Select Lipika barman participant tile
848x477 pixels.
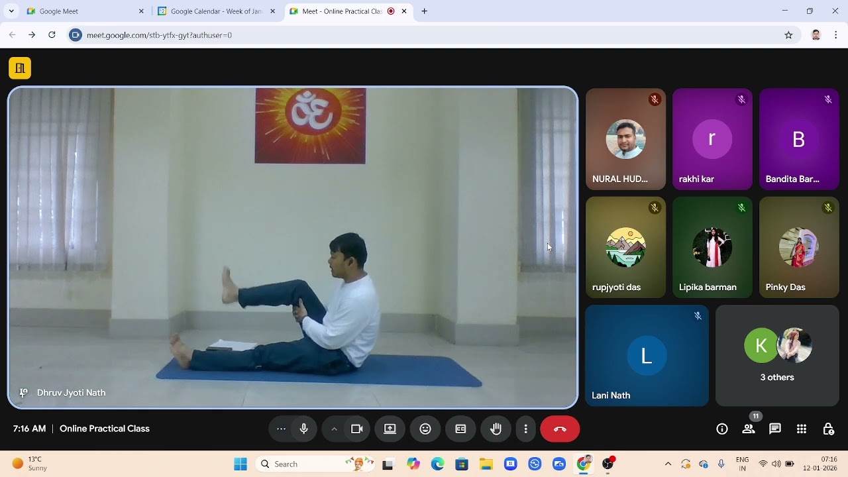[712, 247]
